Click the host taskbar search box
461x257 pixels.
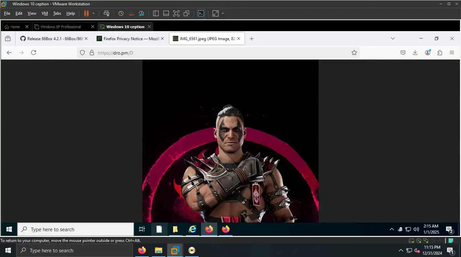(74, 250)
